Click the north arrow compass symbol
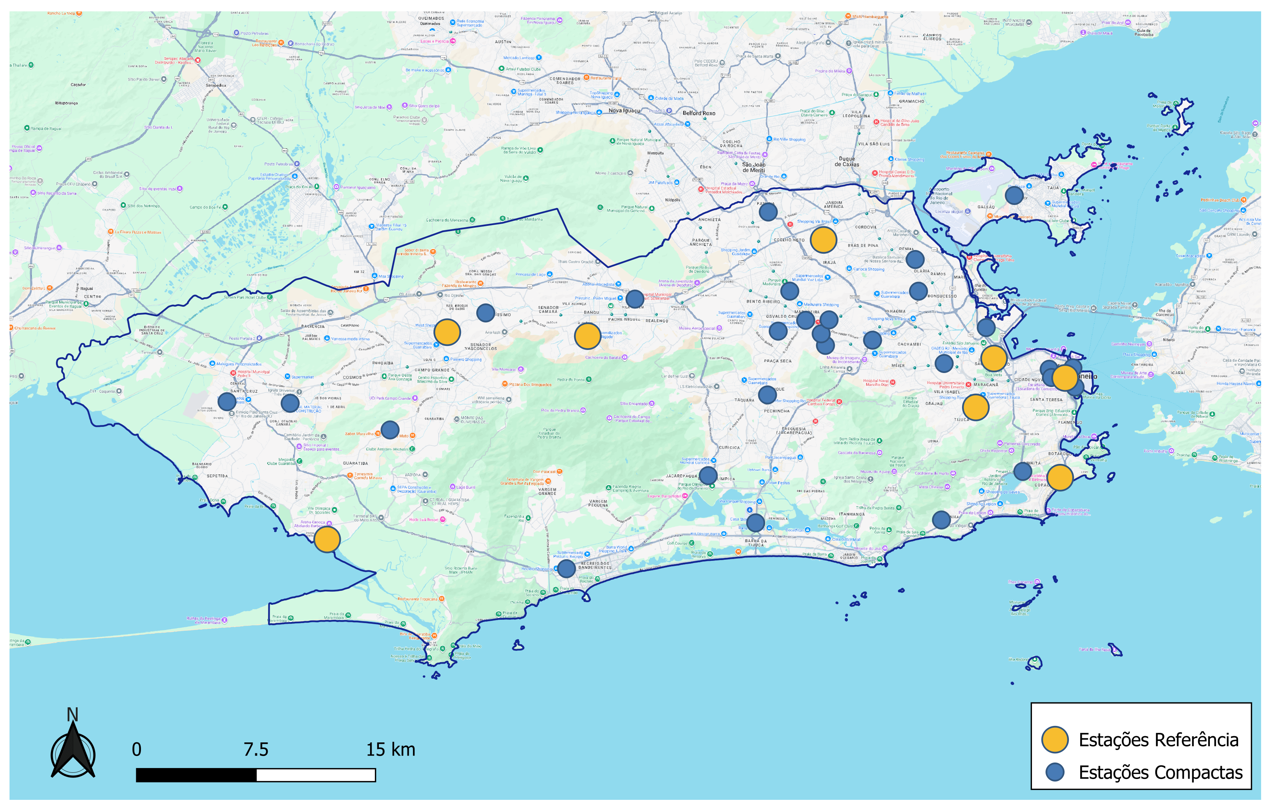The width and height of the screenshot is (1271, 809). pos(73,749)
